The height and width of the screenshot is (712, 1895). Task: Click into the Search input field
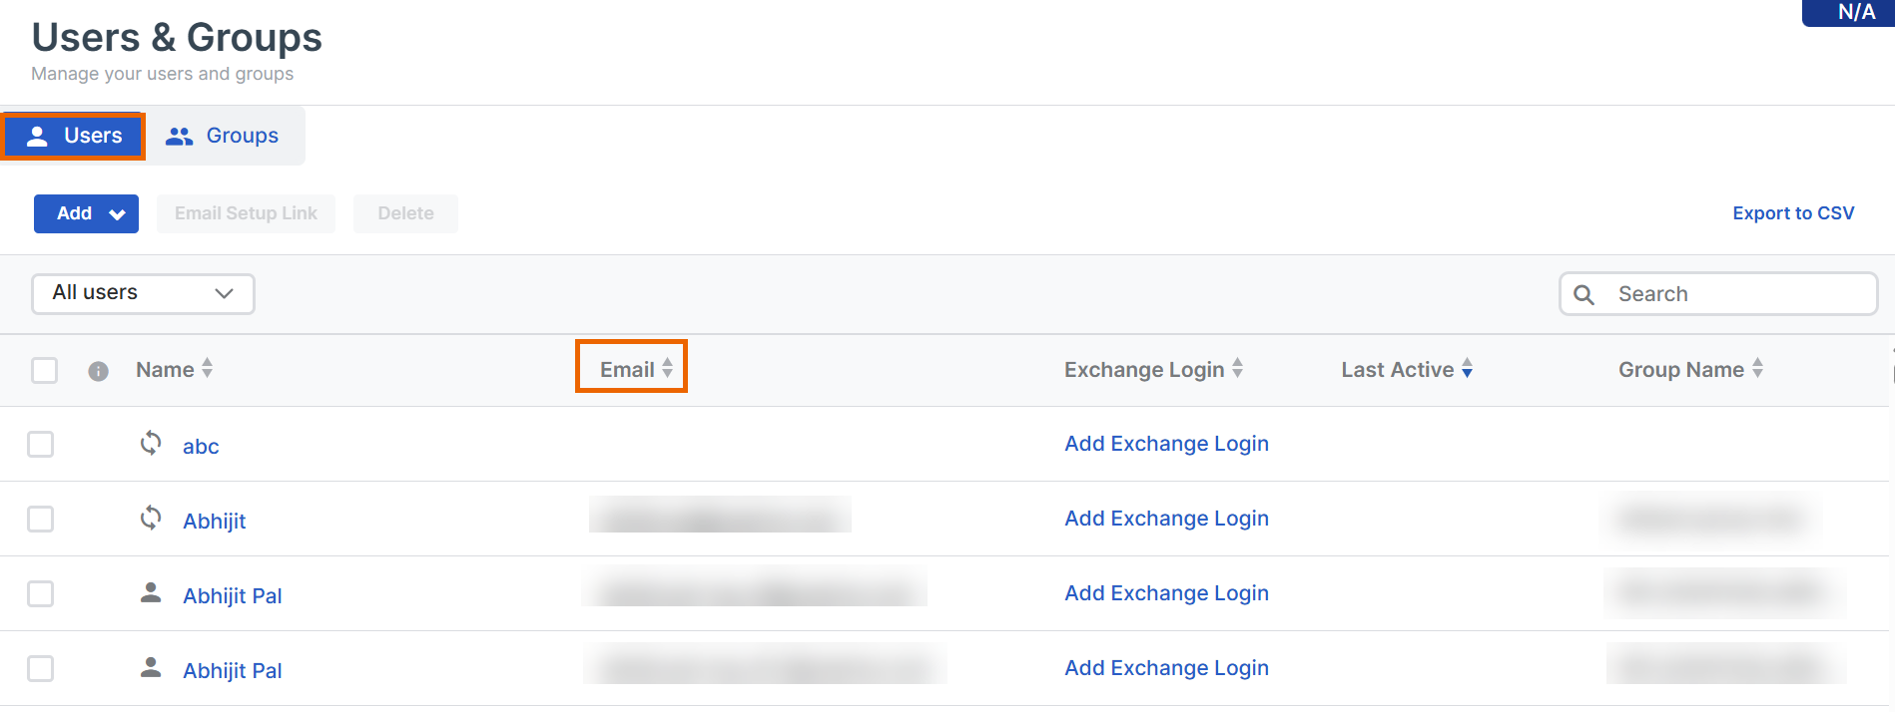[1737, 294]
